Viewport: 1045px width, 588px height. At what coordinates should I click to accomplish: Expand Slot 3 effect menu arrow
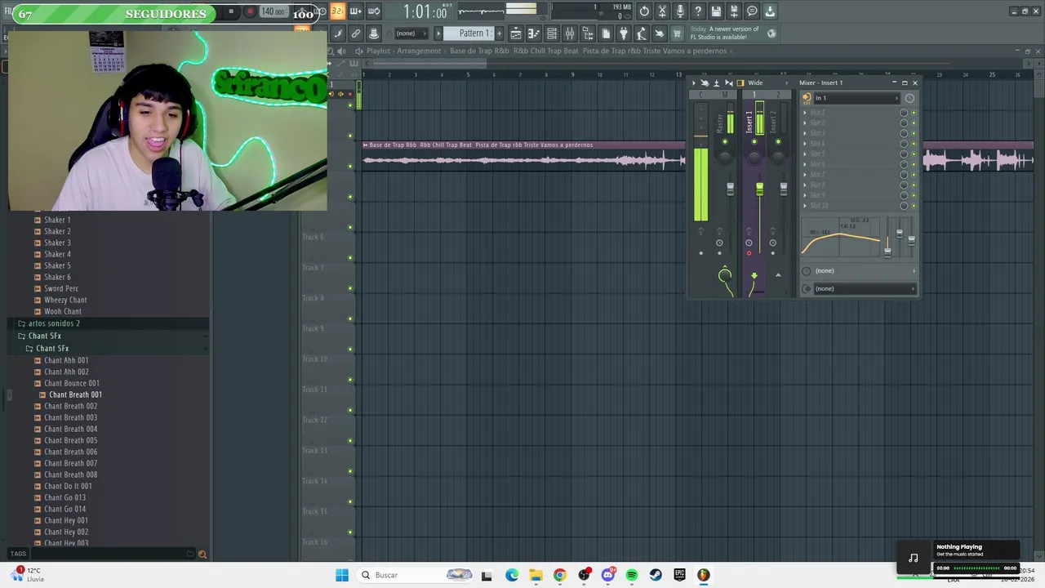[805, 133]
